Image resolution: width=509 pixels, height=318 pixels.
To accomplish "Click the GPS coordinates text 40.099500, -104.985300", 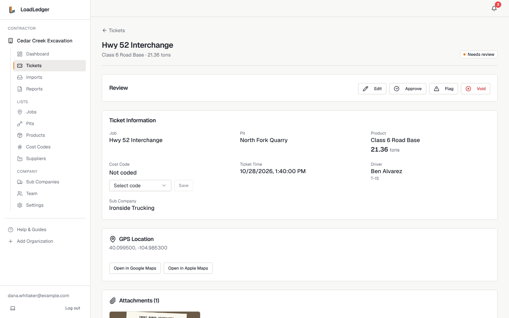I will (138, 248).
